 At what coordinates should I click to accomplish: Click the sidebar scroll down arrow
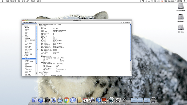[x=36, y=75]
